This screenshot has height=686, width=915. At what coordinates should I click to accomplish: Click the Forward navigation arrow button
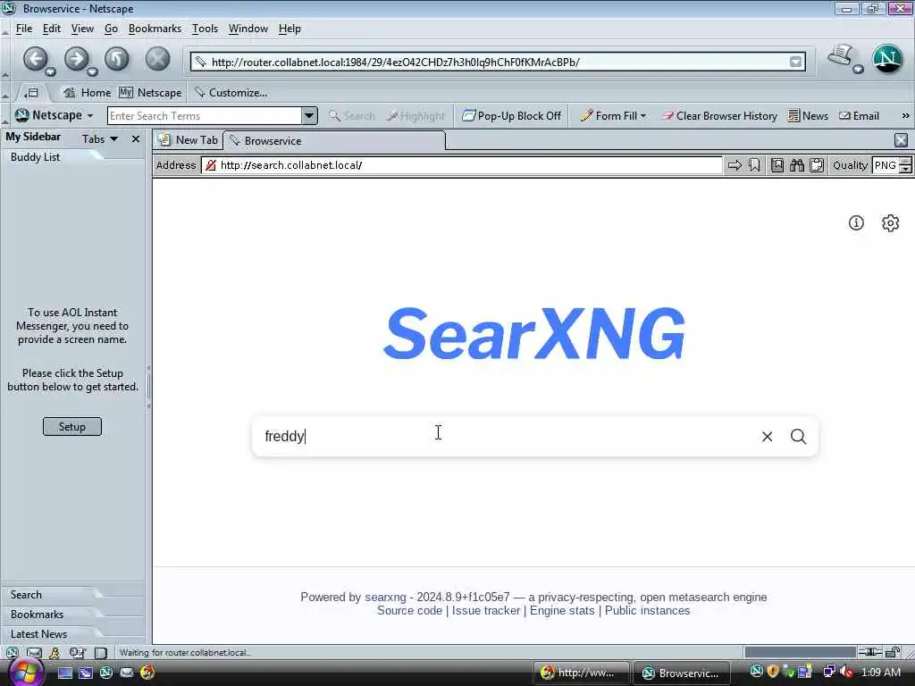pos(76,58)
